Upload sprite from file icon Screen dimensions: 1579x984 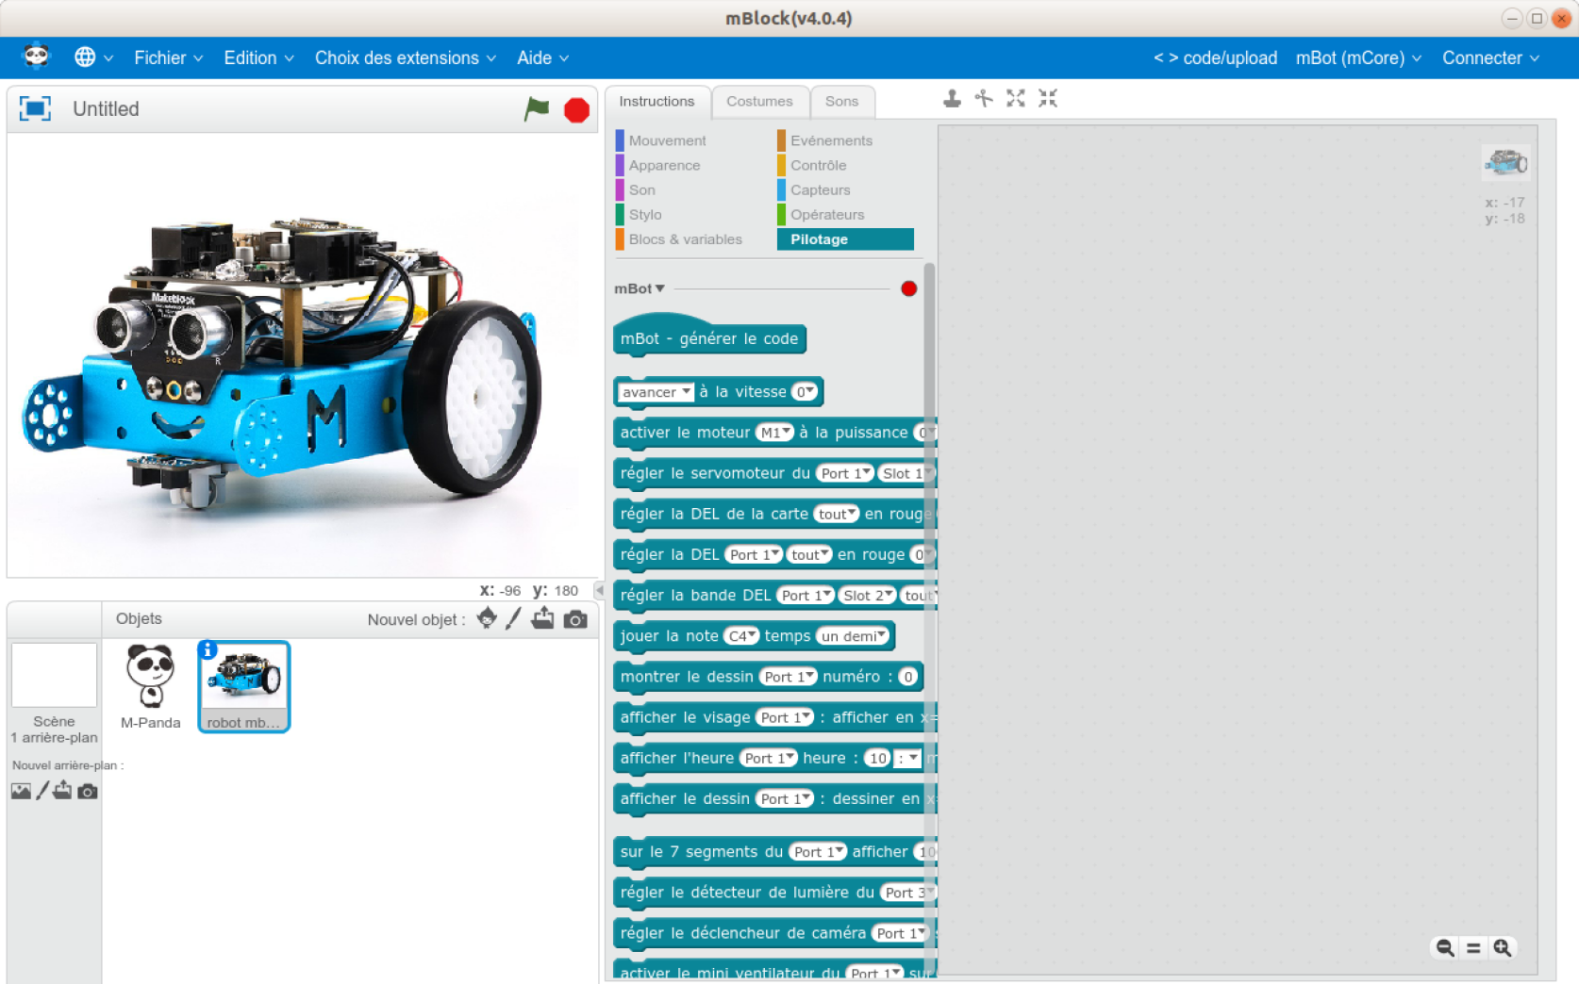pos(542,618)
